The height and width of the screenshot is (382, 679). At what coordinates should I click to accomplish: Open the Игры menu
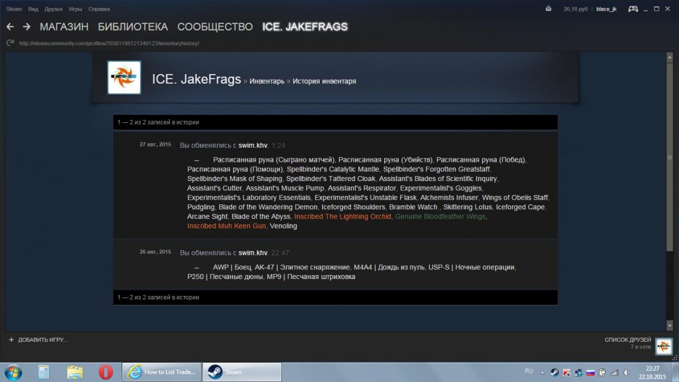click(75, 9)
